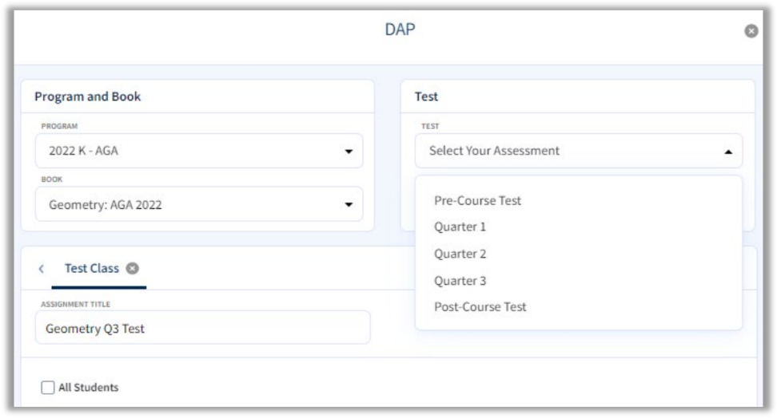Click the Program dropdown arrow
This screenshot has width=777, height=418.
348,151
